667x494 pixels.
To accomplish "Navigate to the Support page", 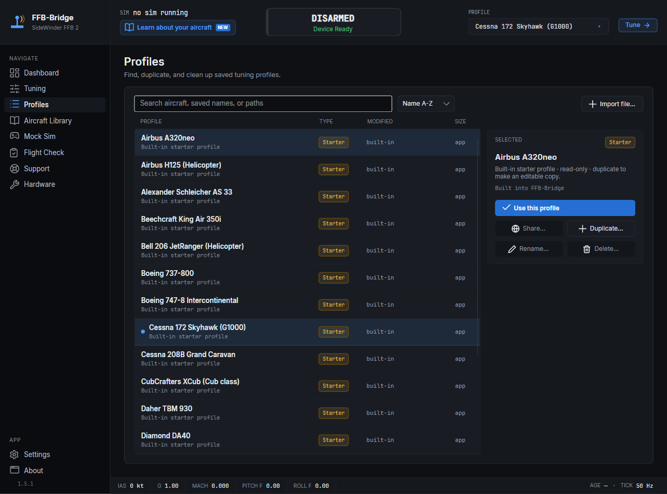I will click(x=55, y=169).
